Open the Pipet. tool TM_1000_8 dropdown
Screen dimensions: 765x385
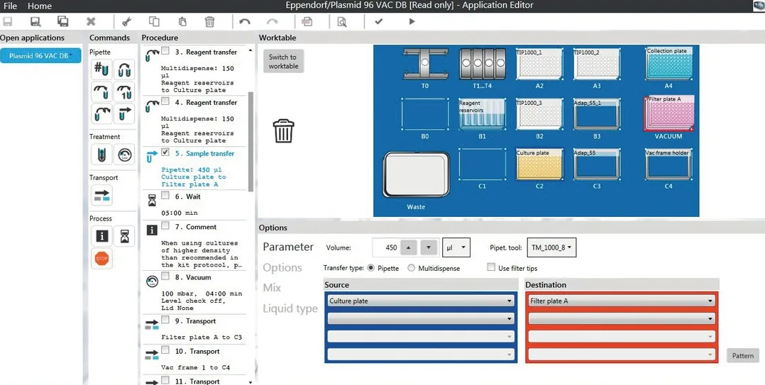tap(552, 247)
